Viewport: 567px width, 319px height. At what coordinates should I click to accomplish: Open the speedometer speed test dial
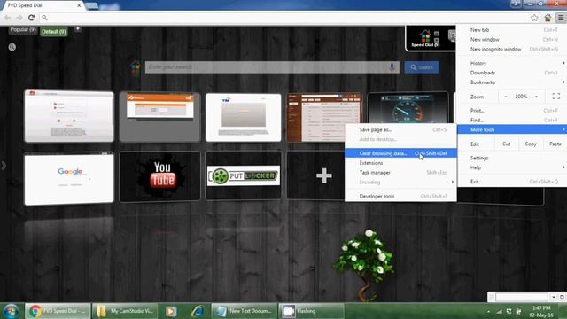pyautogui.click(x=408, y=108)
